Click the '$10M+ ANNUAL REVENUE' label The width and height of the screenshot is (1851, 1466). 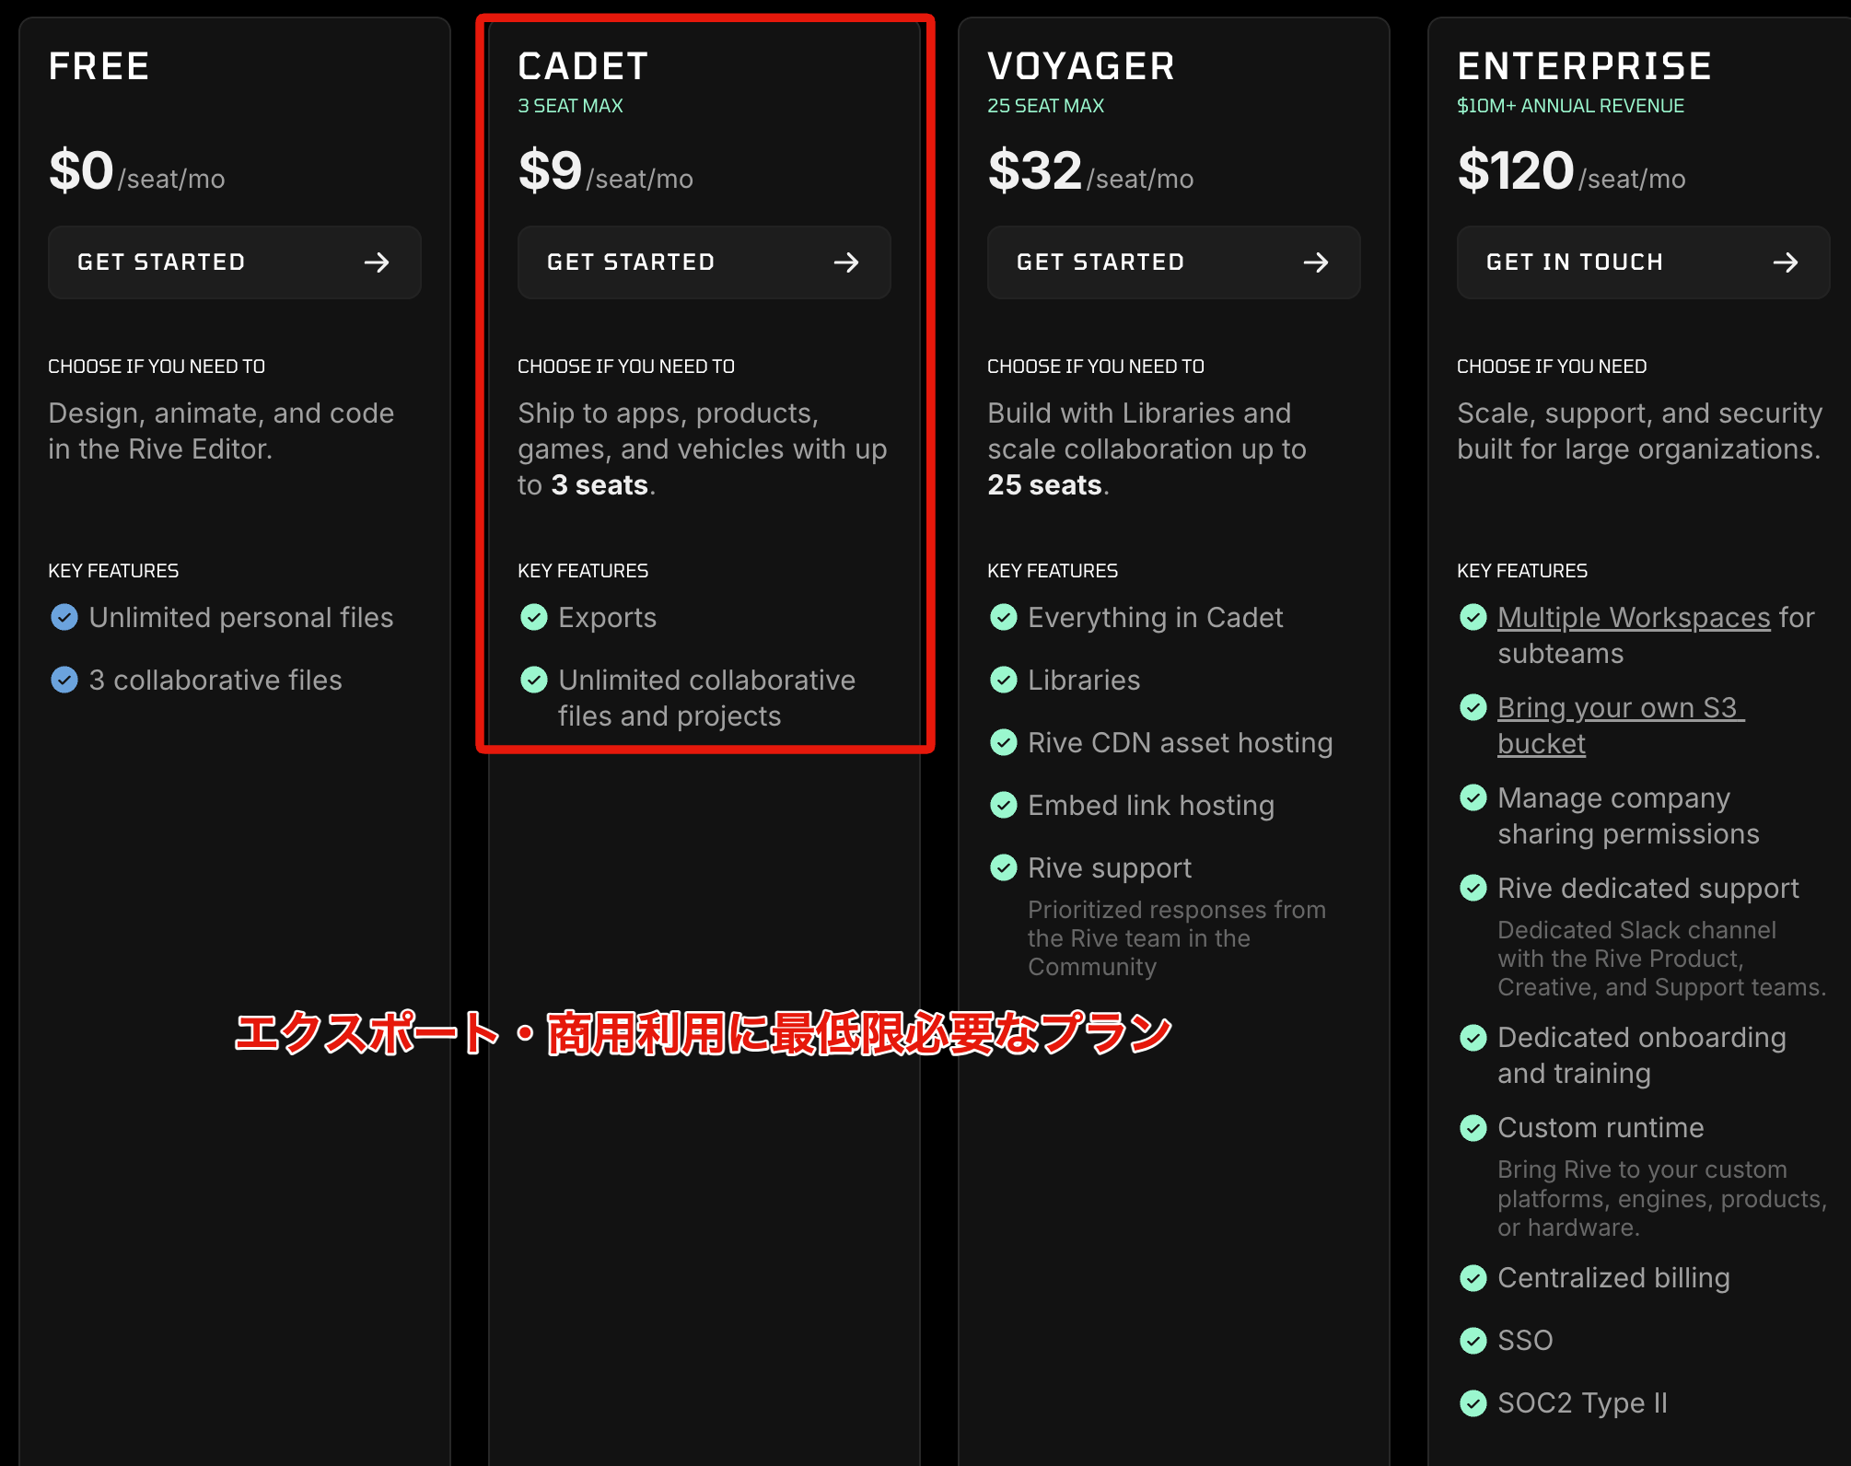(1570, 106)
